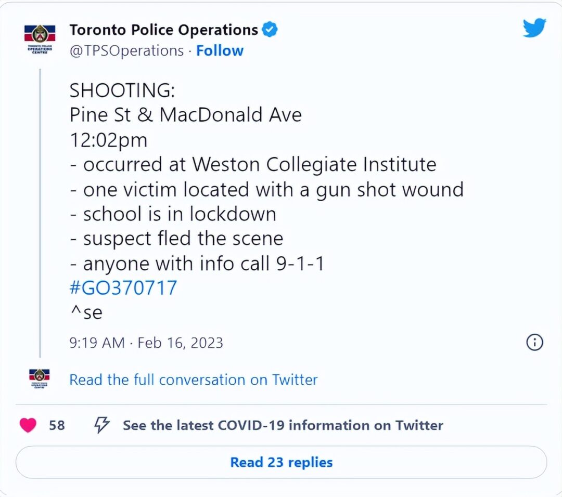562x497 pixels.
Task: Open Toronto Police Operations profile avatar
Action: pos(40,39)
